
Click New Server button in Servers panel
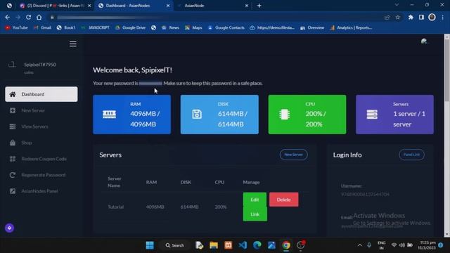294,155
